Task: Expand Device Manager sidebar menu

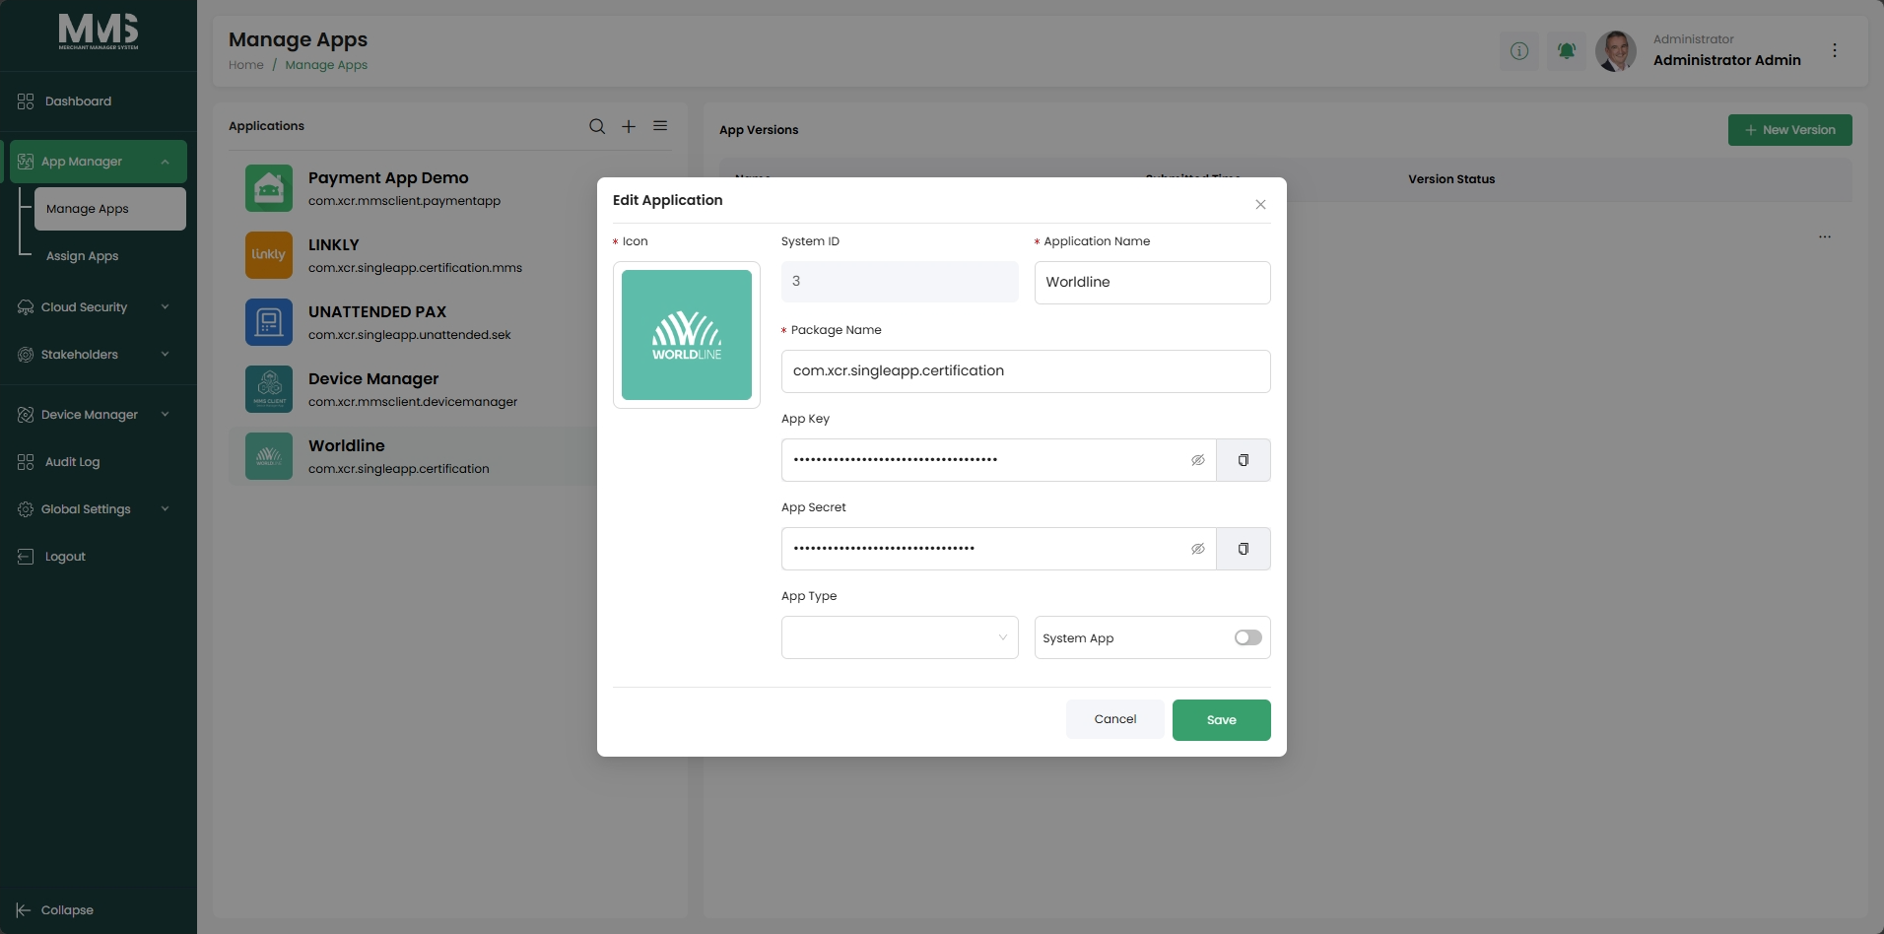Action: coord(99,415)
